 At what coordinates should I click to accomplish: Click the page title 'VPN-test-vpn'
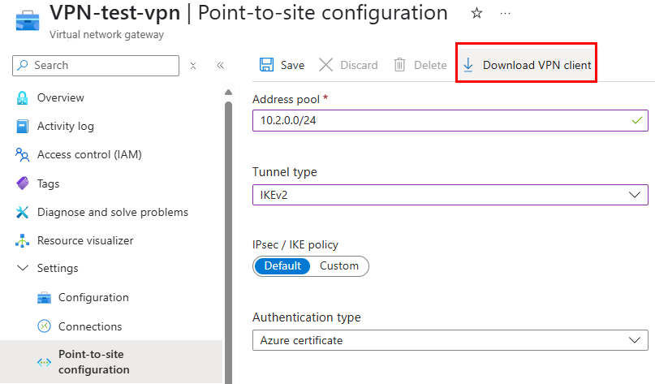click(115, 12)
